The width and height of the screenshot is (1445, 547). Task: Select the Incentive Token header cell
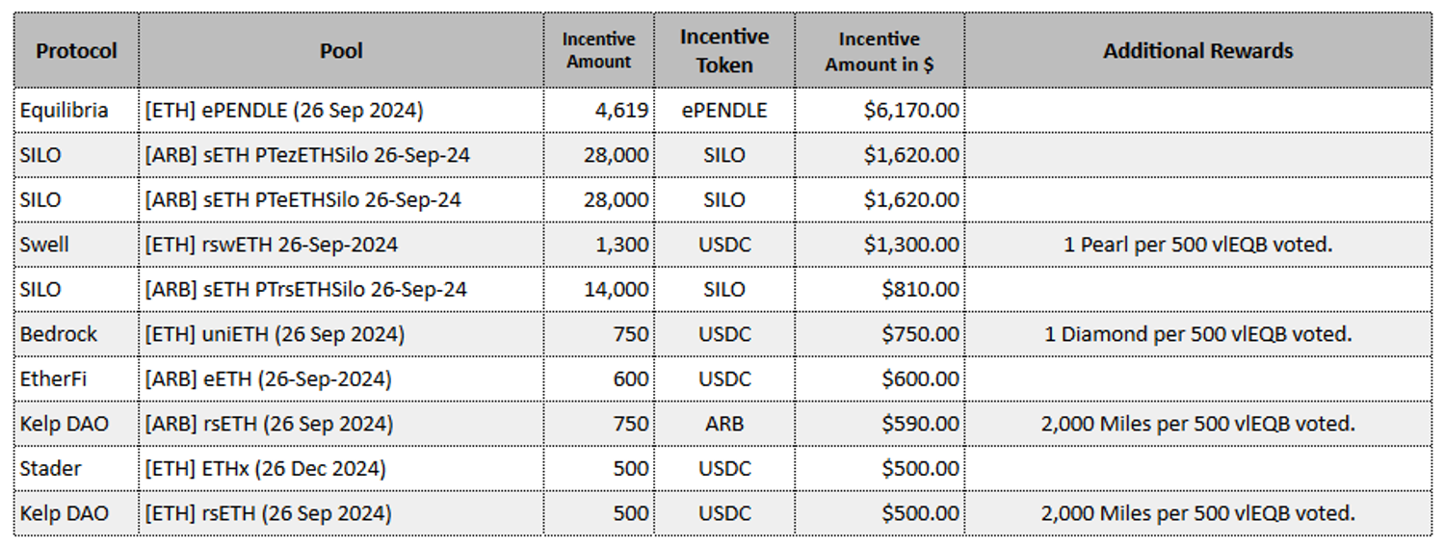(x=724, y=51)
